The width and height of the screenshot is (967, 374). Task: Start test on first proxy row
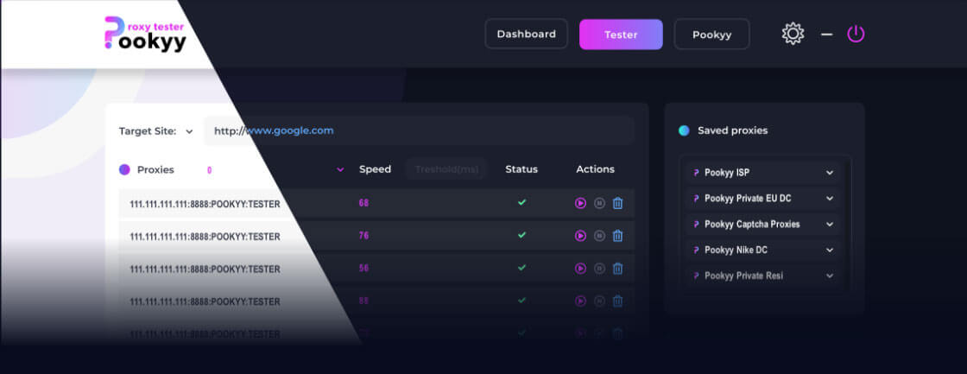click(x=580, y=203)
